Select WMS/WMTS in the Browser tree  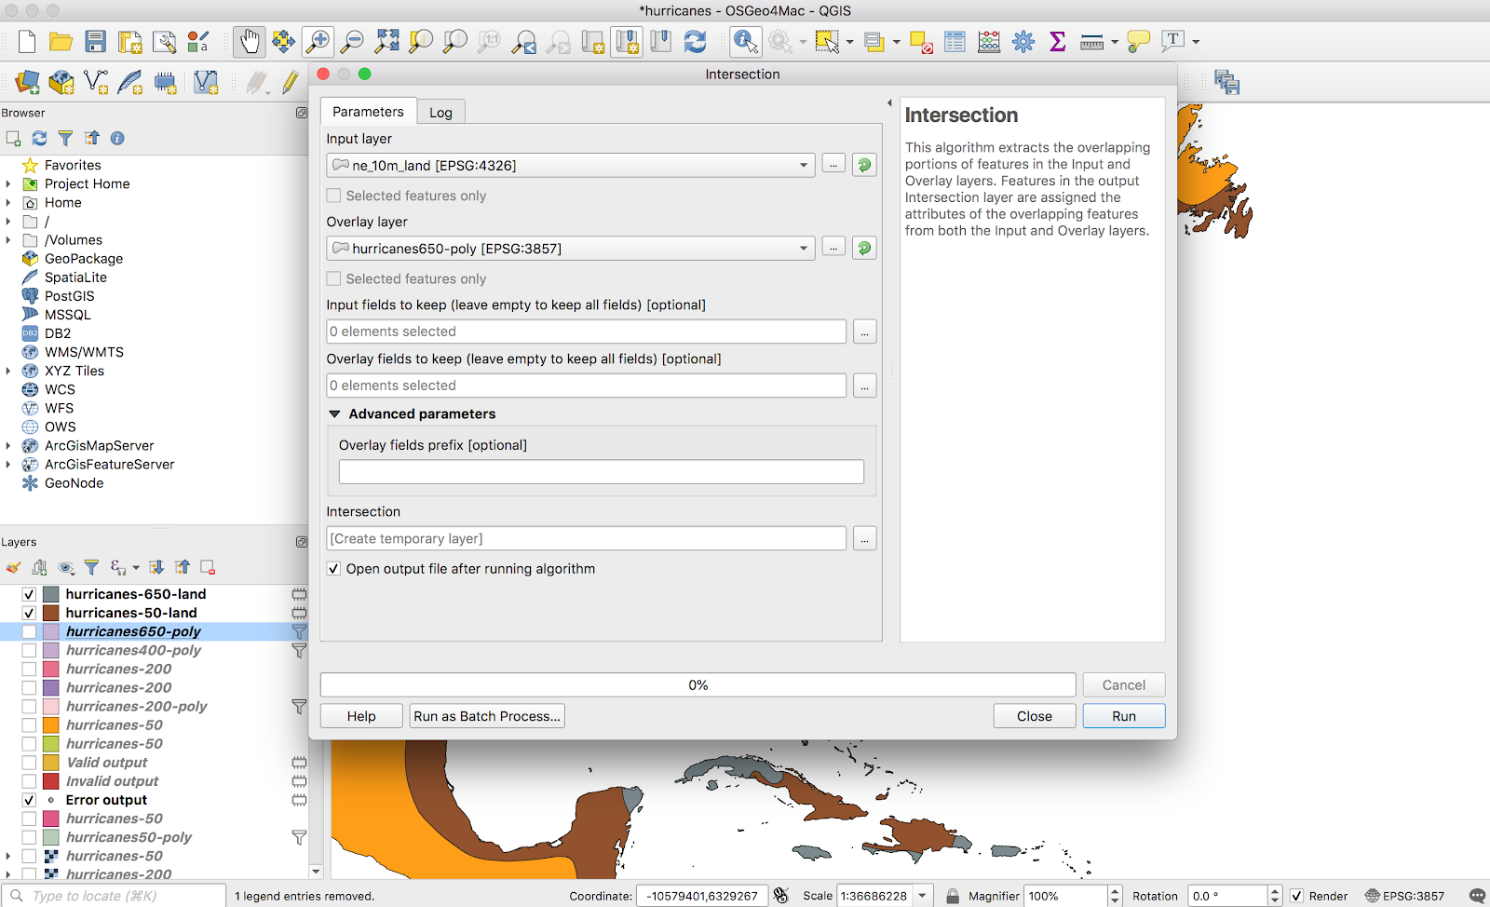pyautogui.click(x=84, y=352)
